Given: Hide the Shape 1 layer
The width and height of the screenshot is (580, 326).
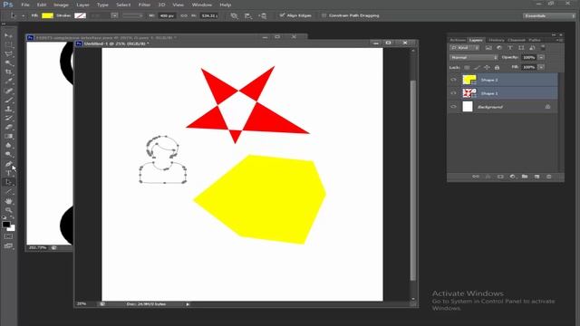Looking at the screenshot, I should [x=453, y=93].
